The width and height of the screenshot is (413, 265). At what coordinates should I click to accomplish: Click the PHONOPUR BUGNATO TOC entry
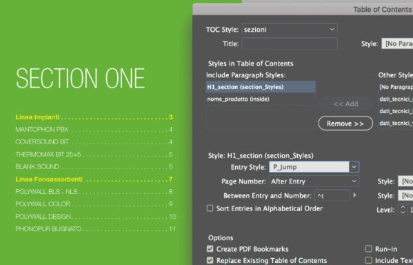pyautogui.click(x=96, y=229)
